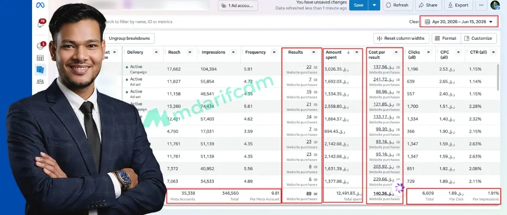The height and width of the screenshot is (215, 507).
Task: Open the Save button dropdown arrow
Action: [375, 5]
